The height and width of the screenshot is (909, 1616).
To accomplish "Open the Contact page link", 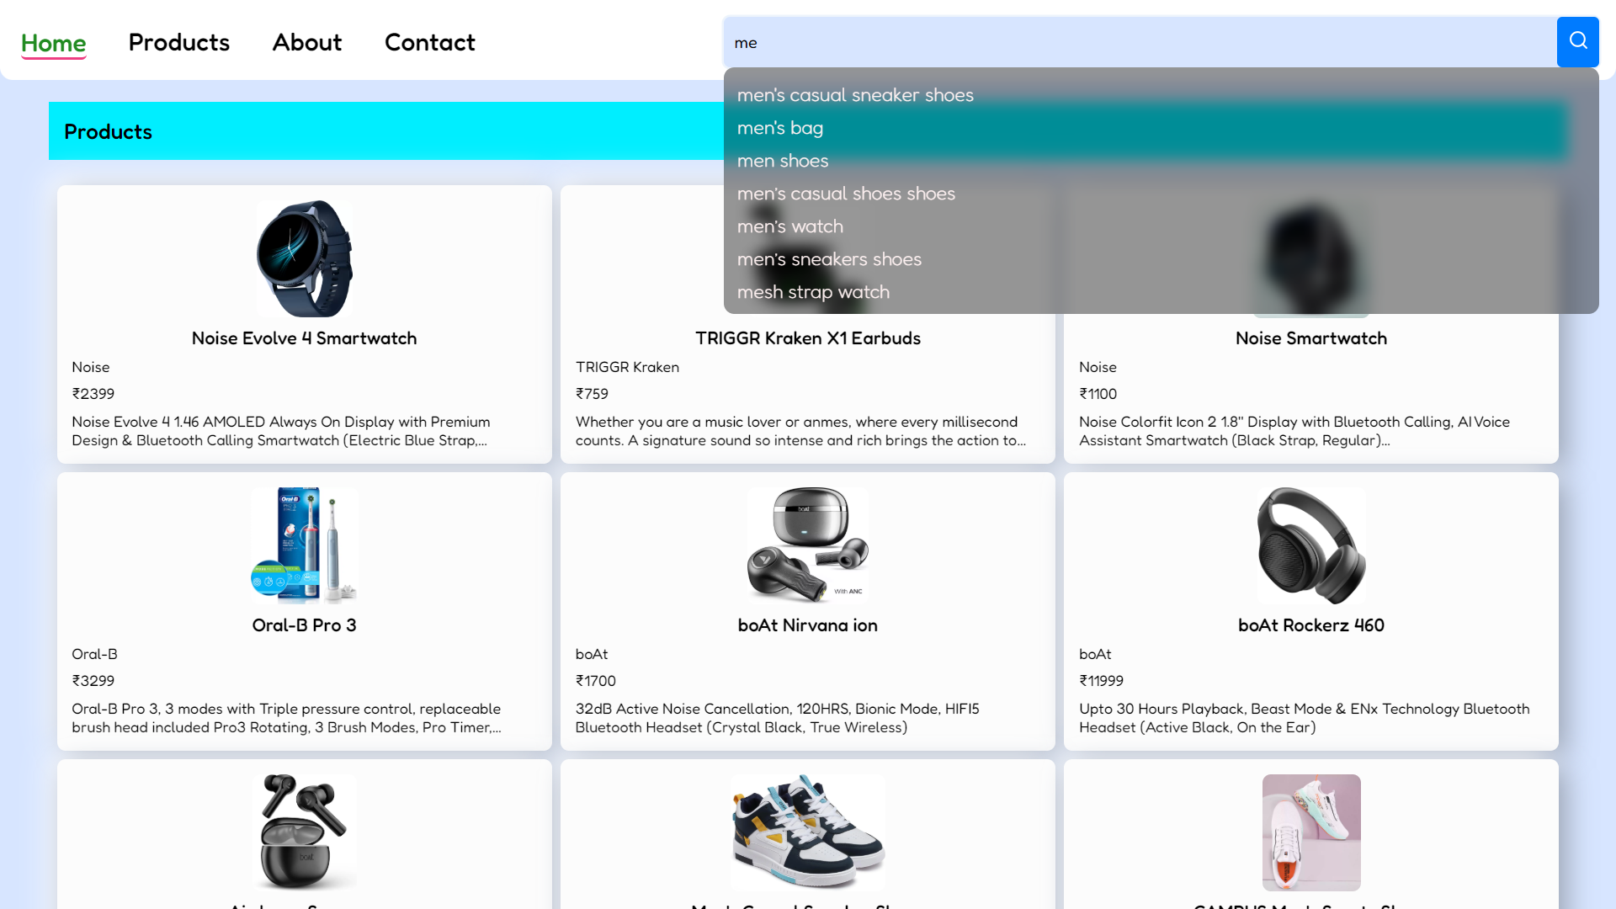I will click(x=430, y=42).
